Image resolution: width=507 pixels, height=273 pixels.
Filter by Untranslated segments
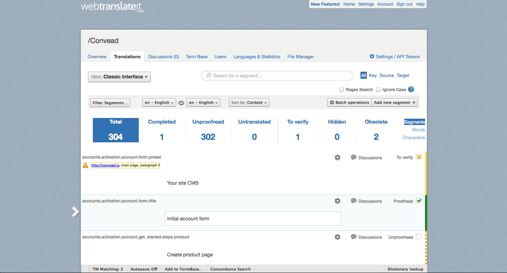click(x=254, y=130)
